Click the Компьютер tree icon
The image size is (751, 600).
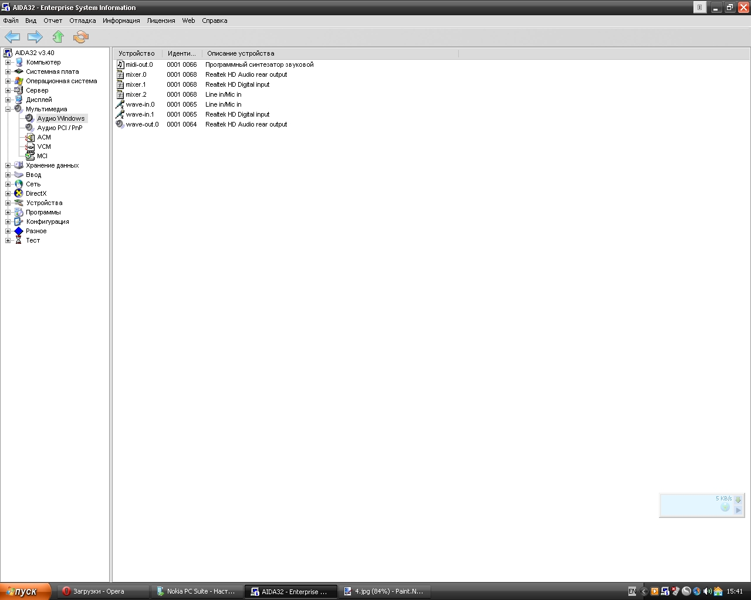(x=19, y=62)
